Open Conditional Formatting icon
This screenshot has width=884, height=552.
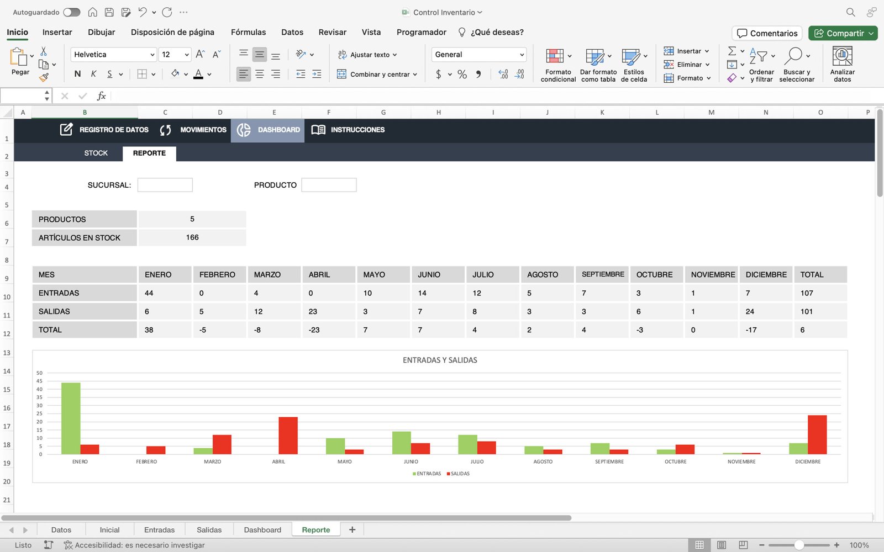[x=555, y=56]
